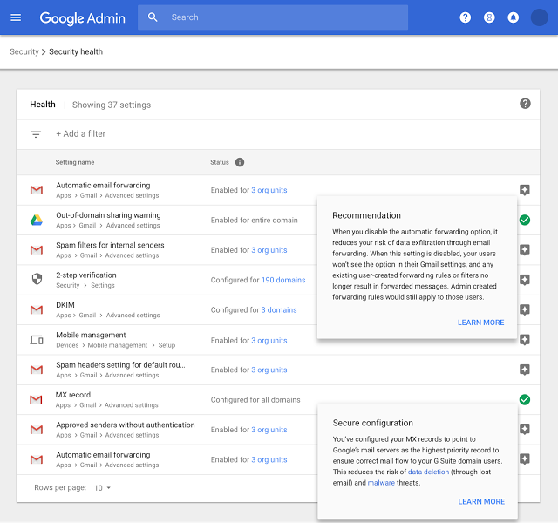Open the Rows per page dropdown
The height and width of the screenshot is (523, 558).
pyautogui.click(x=103, y=488)
